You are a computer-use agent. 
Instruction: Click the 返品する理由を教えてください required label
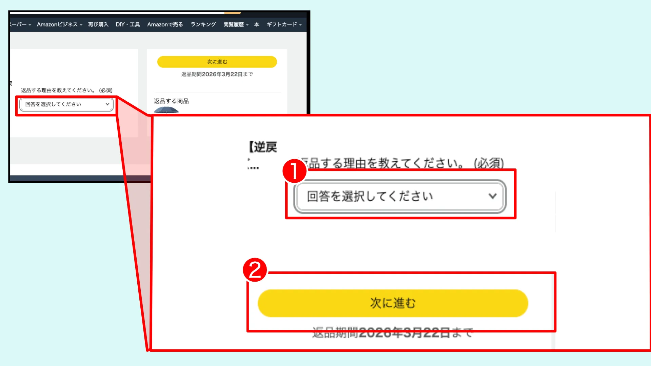[x=66, y=90]
